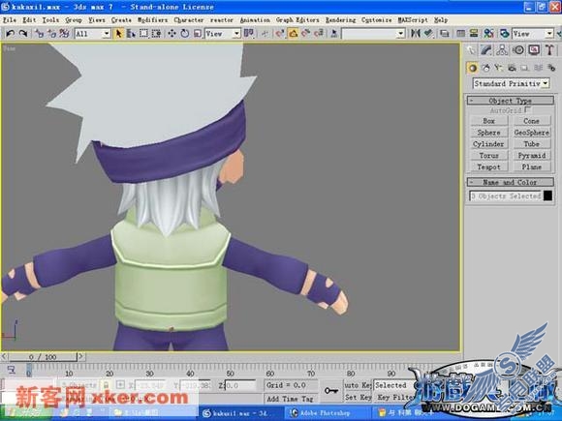Tick the AutoGrid checkbox
The width and height of the screenshot is (562, 421).
point(527,109)
